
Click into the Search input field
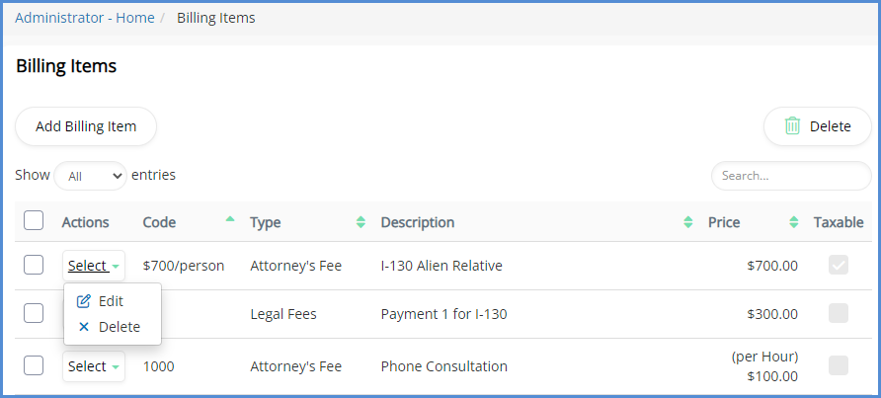pos(790,176)
